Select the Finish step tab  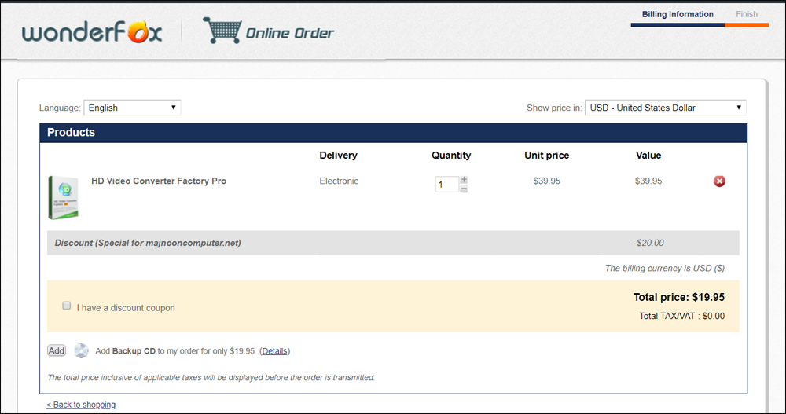[x=747, y=14]
